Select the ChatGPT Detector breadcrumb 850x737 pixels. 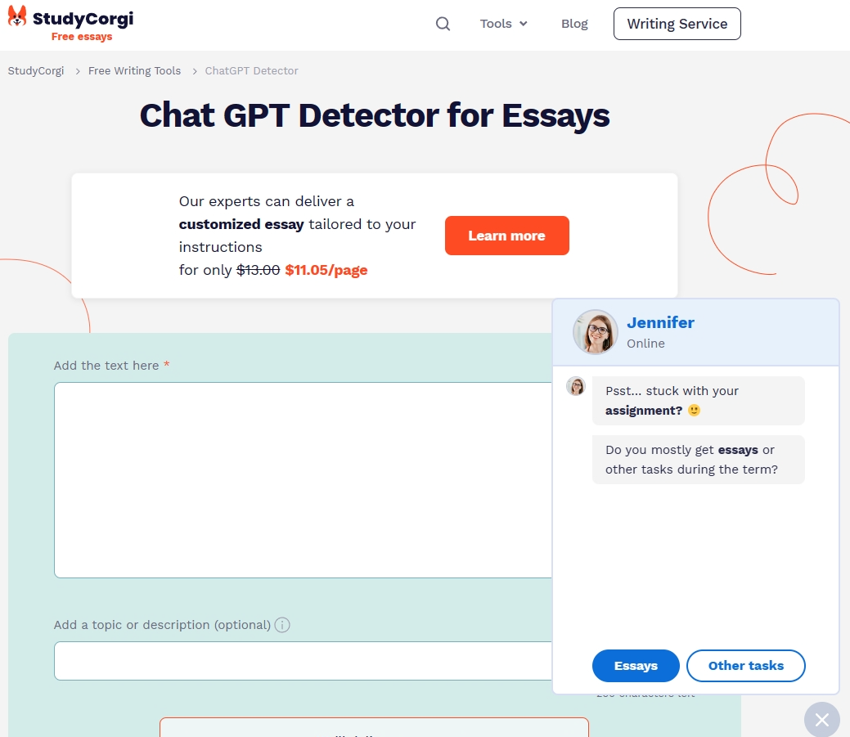[251, 71]
